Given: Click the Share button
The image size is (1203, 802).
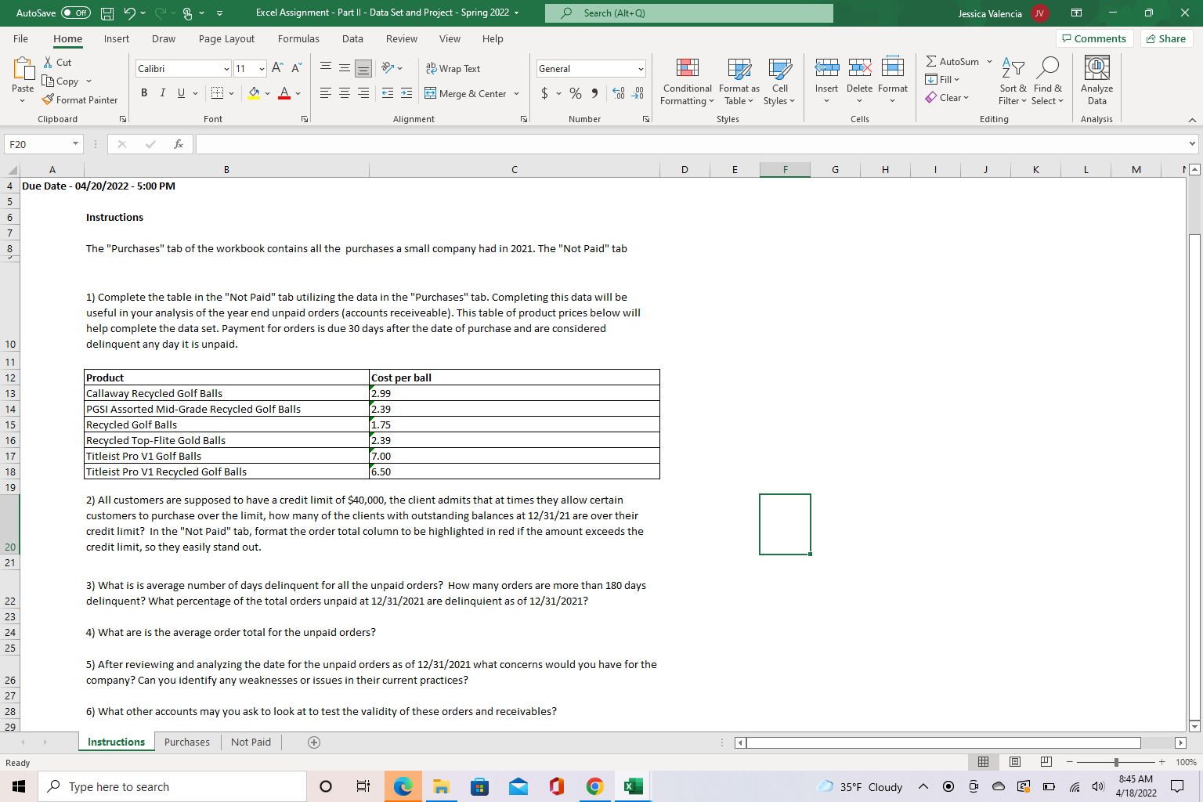Looking at the screenshot, I should pyautogui.click(x=1166, y=38).
